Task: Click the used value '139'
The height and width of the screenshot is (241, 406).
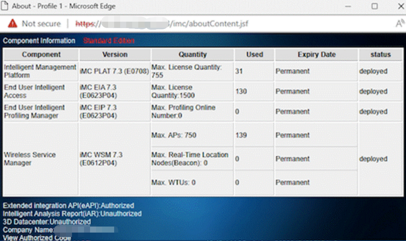Action: pyautogui.click(x=241, y=135)
